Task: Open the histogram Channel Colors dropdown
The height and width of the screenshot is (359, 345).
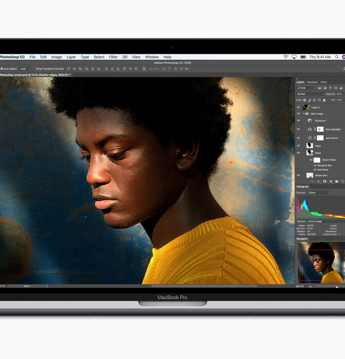Action: click(318, 193)
